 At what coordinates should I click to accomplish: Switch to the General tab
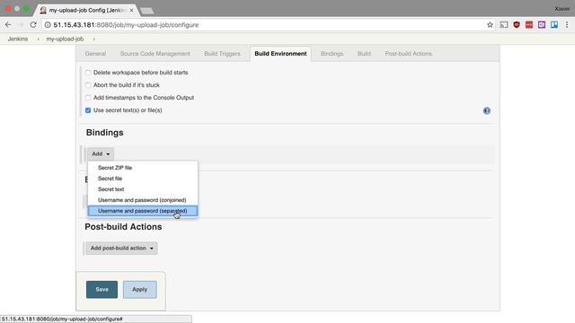(95, 54)
